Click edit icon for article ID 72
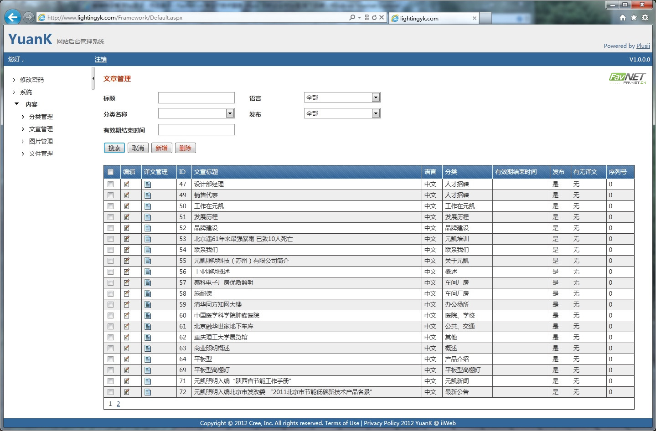The image size is (656, 431). pyautogui.click(x=126, y=392)
